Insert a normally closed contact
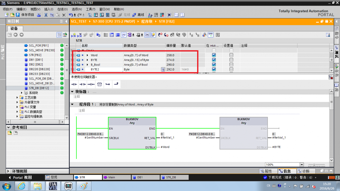 [83, 84]
